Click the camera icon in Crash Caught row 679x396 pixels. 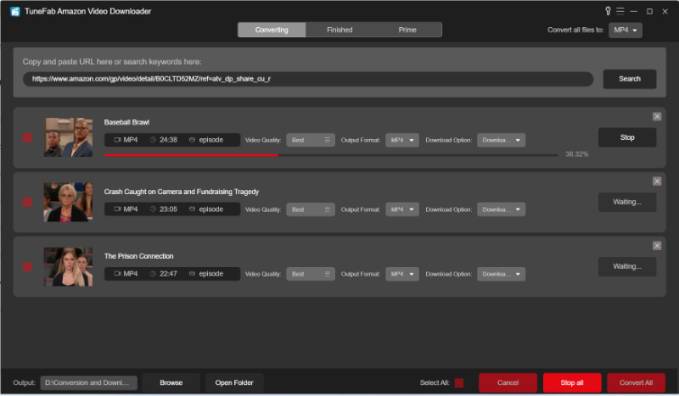click(117, 209)
